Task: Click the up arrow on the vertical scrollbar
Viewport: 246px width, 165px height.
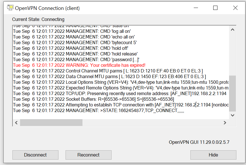Action: (232, 29)
